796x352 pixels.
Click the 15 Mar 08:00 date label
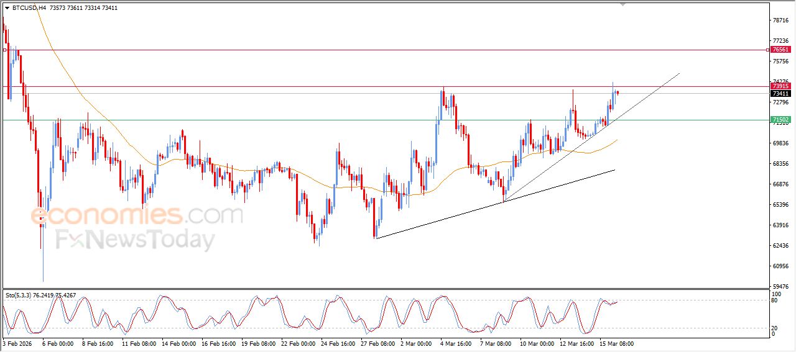click(x=616, y=343)
